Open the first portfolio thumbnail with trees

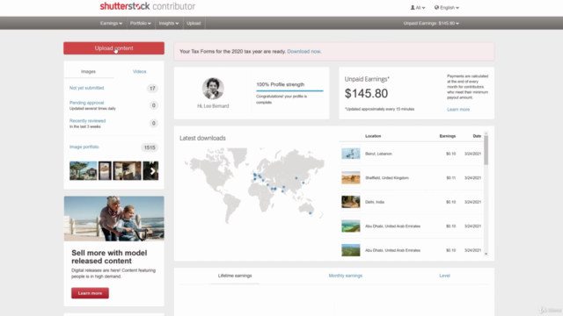click(x=84, y=170)
